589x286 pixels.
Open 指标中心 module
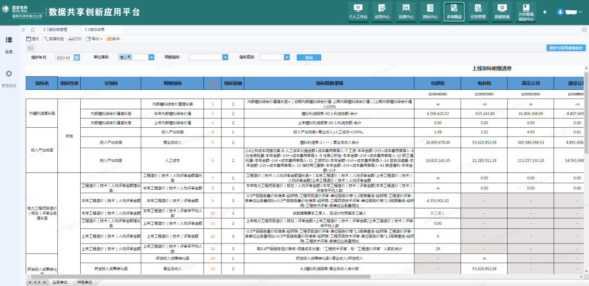[x=430, y=11]
